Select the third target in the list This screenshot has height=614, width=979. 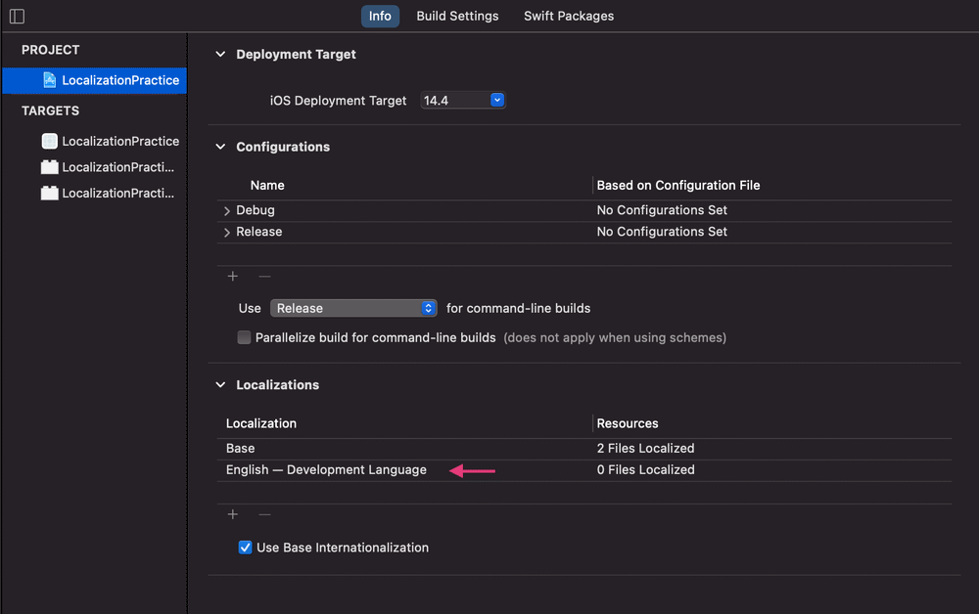tap(109, 193)
